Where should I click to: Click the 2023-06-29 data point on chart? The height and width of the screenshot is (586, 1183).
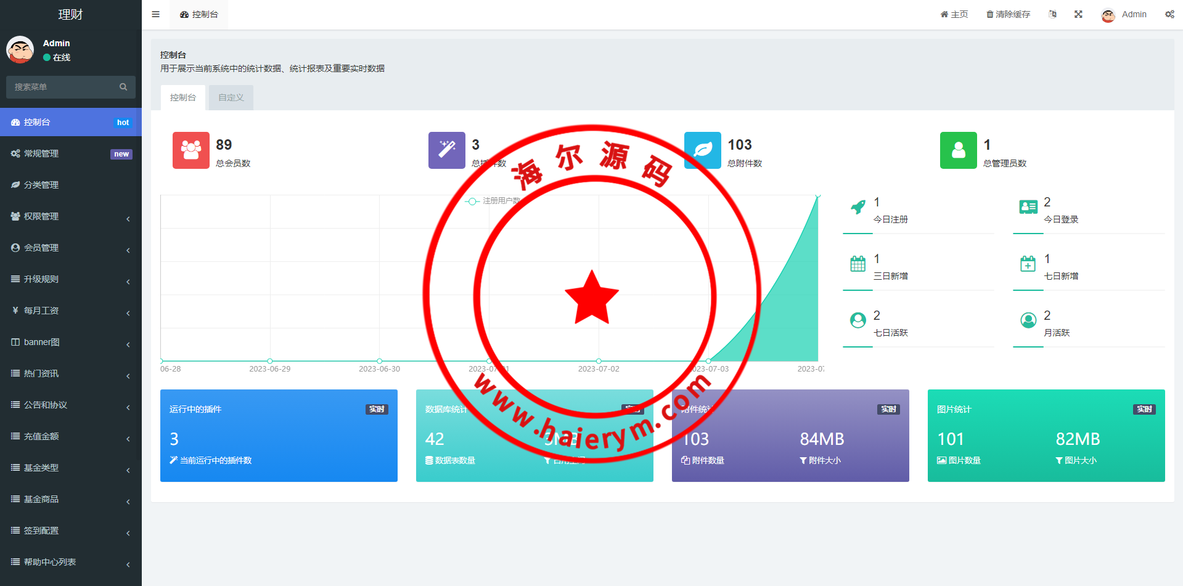click(x=270, y=361)
